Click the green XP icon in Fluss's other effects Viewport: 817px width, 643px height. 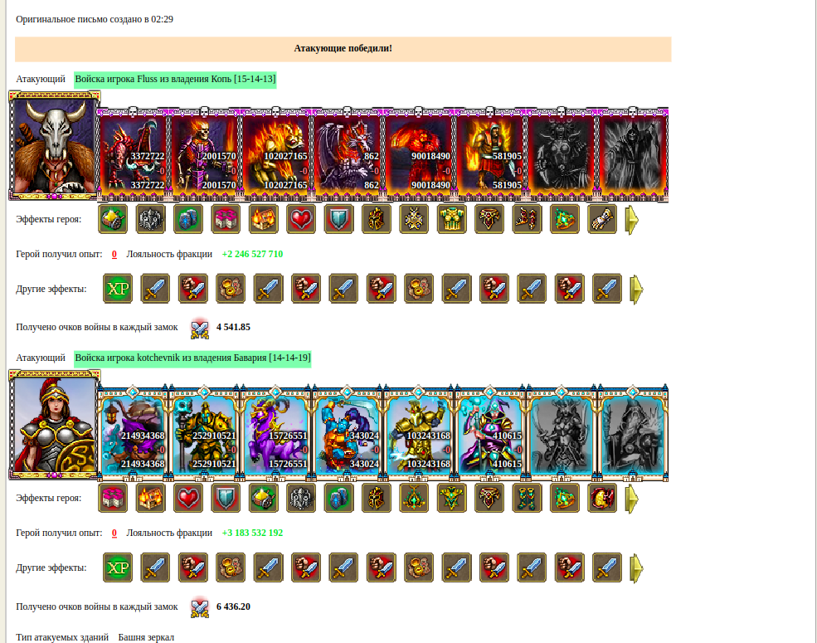coord(118,288)
